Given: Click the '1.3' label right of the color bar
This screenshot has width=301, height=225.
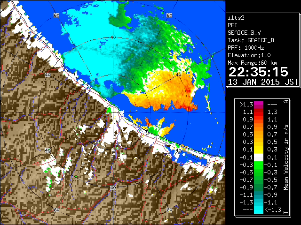Looking at the screenshot, I should pyautogui.click(x=272, y=112).
